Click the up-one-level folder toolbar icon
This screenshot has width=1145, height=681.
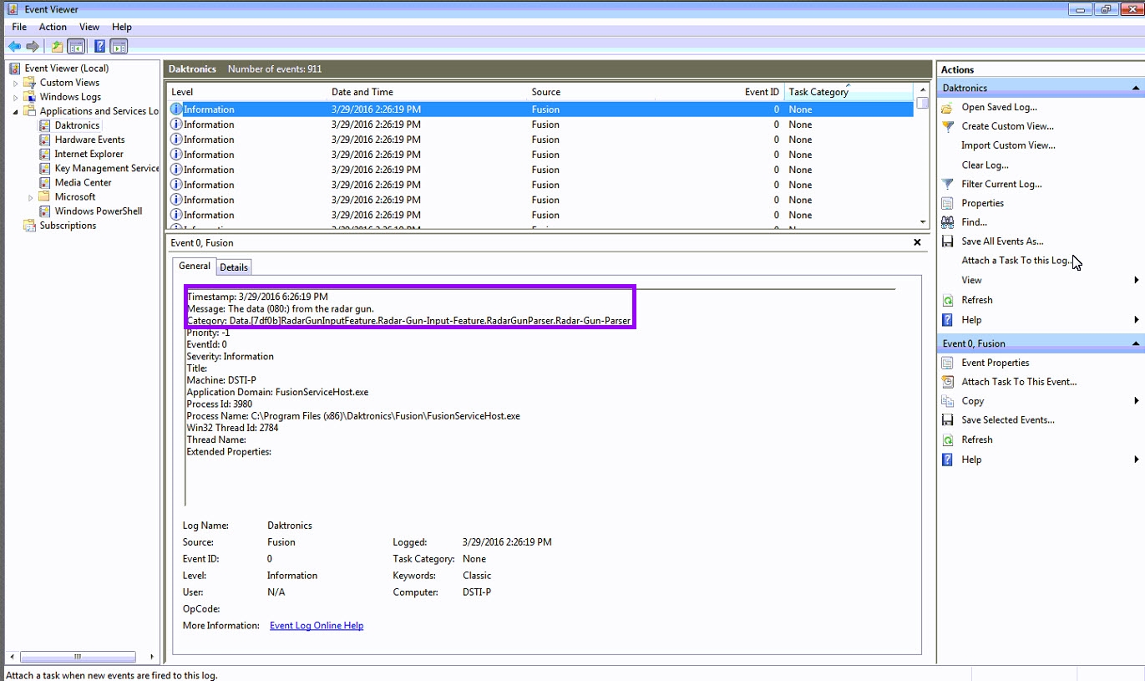tap(57, 47)
